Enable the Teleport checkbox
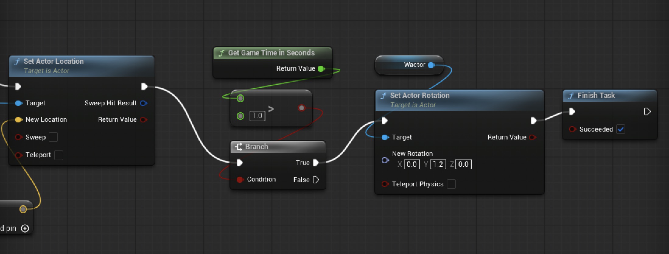The height and width of the screenshot is (254, 669). coord(59,155)
